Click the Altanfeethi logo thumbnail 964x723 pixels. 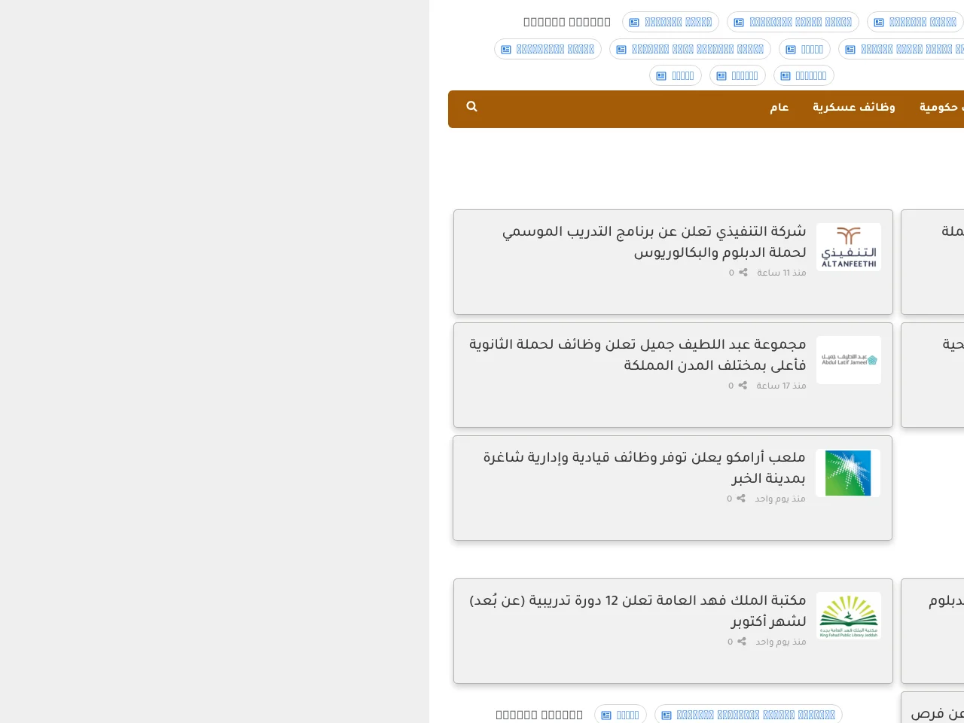(849, 247)
